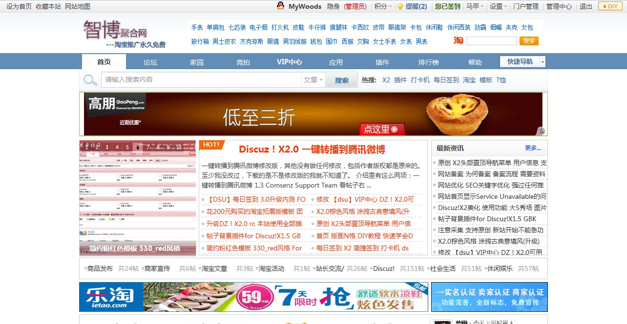Open the 文章 search type dropdown
627x324 pixels.
pos(313,80)
